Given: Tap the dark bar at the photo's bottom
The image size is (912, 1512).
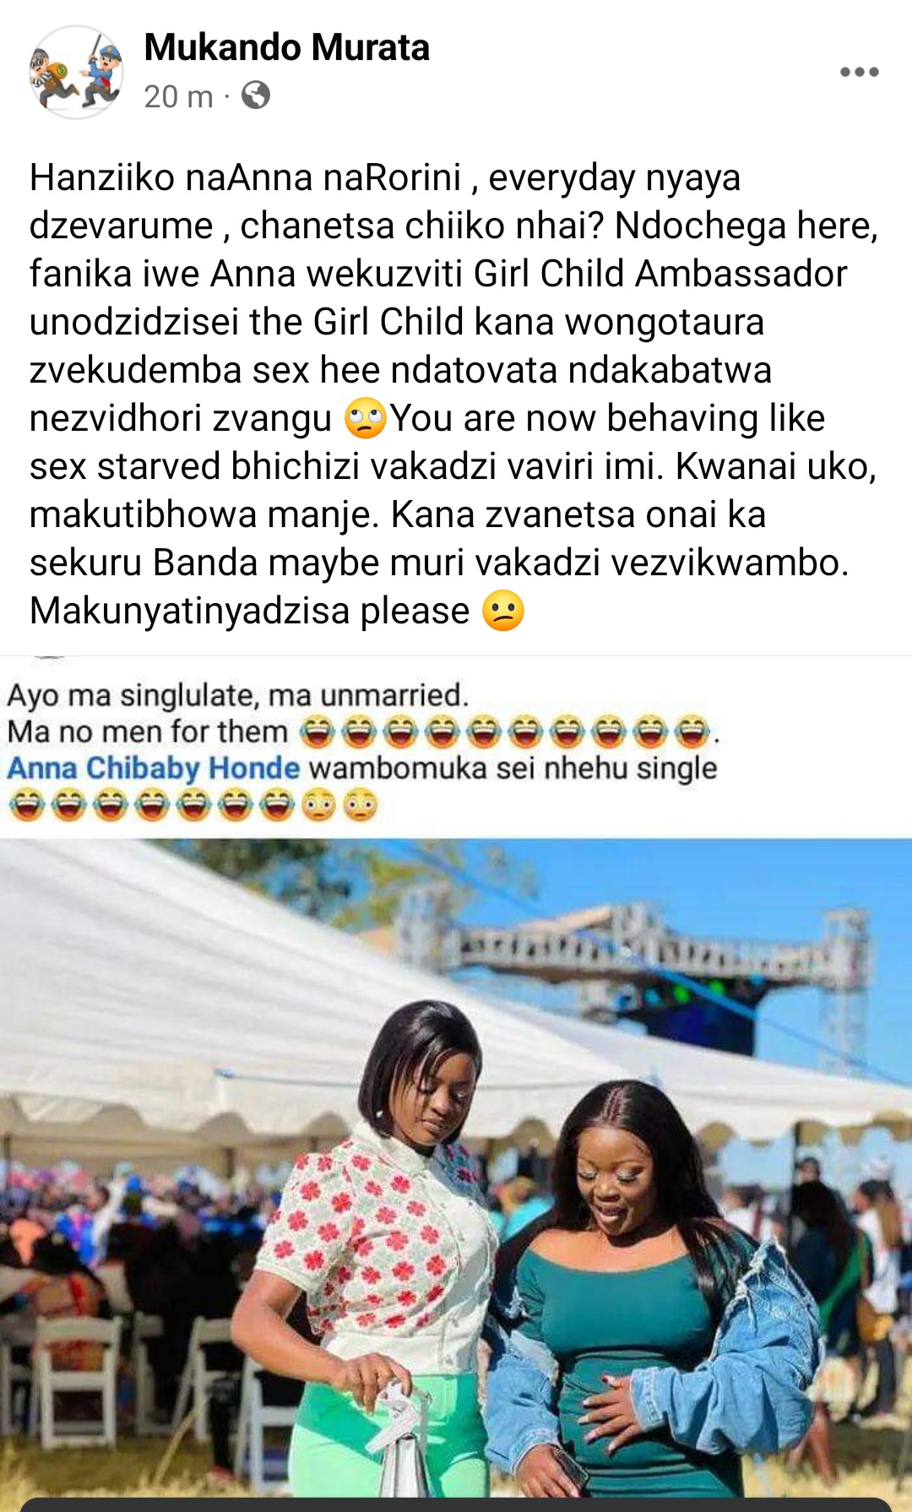Looking at the screenshot, I should coord(456,1504).
